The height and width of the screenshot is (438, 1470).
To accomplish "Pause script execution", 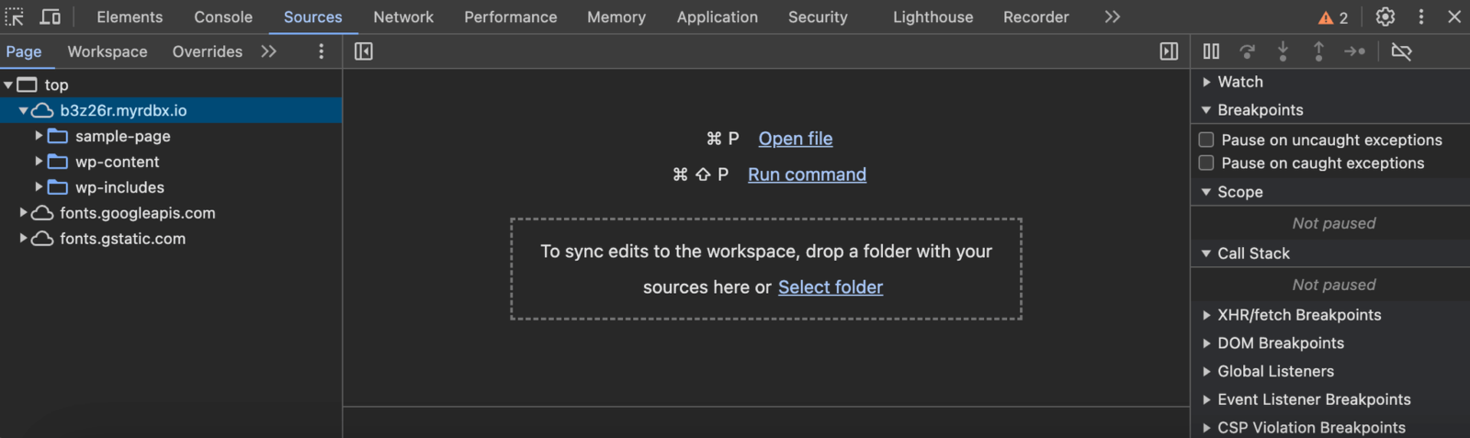I will [x=1211, y=51].
